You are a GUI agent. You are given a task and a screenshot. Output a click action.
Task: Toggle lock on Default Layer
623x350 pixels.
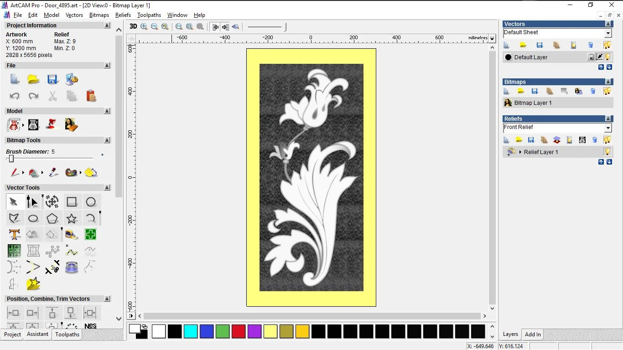[x=591, y=57]
